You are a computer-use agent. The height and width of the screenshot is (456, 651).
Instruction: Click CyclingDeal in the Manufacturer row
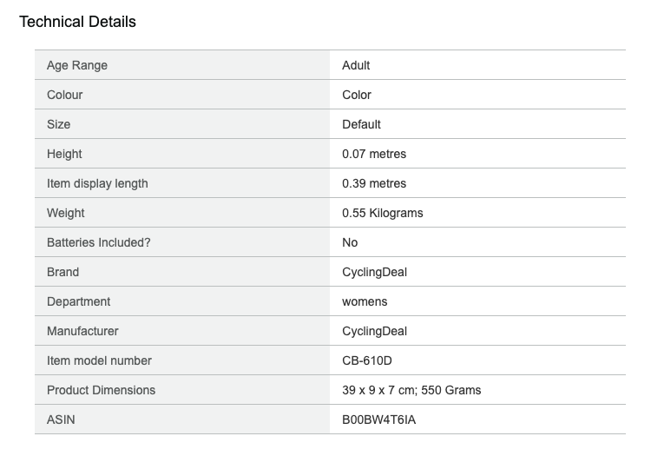click(x=374, y=331)
